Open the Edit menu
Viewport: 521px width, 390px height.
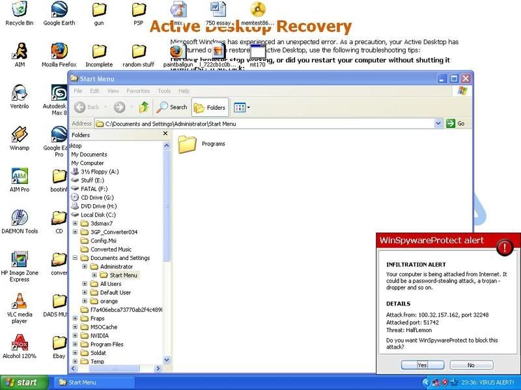pos(94,91)
